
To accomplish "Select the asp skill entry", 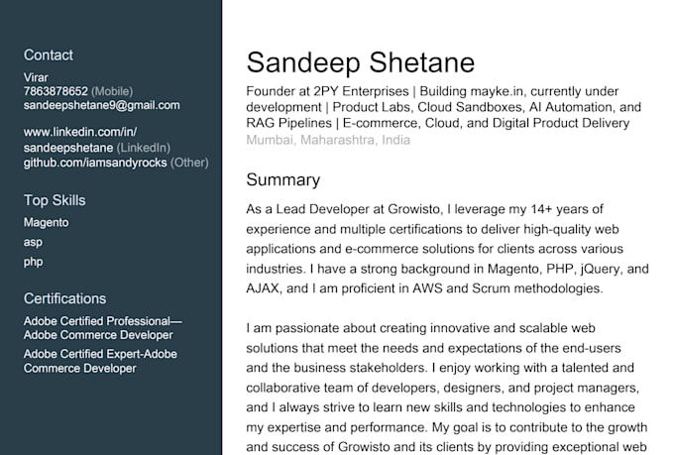I will click(x=33, y=242).
